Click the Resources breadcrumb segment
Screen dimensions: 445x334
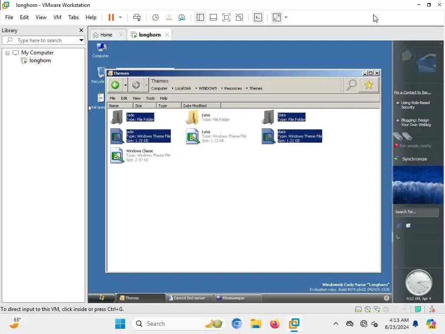click(233, 88)
